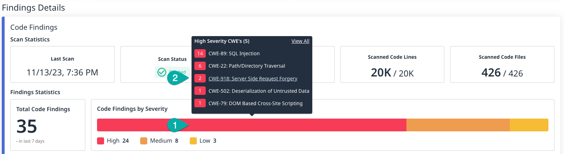Click the yellow Low severity bar segment
The image size is (564, 154).
(529, 125)
